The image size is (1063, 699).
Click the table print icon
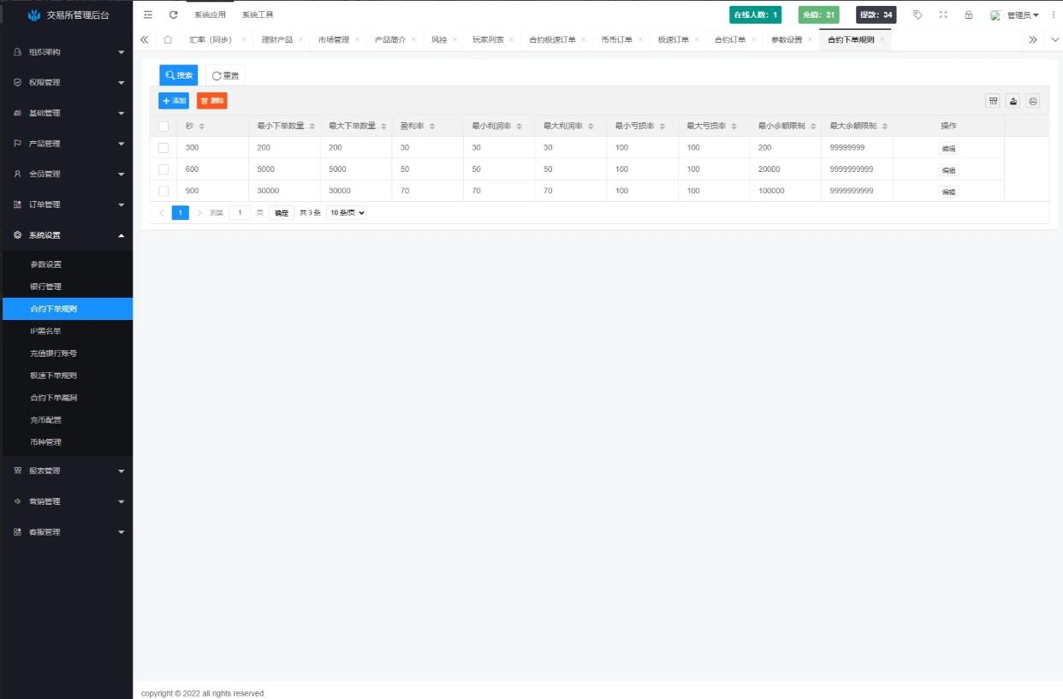(x=1033, y=101)
